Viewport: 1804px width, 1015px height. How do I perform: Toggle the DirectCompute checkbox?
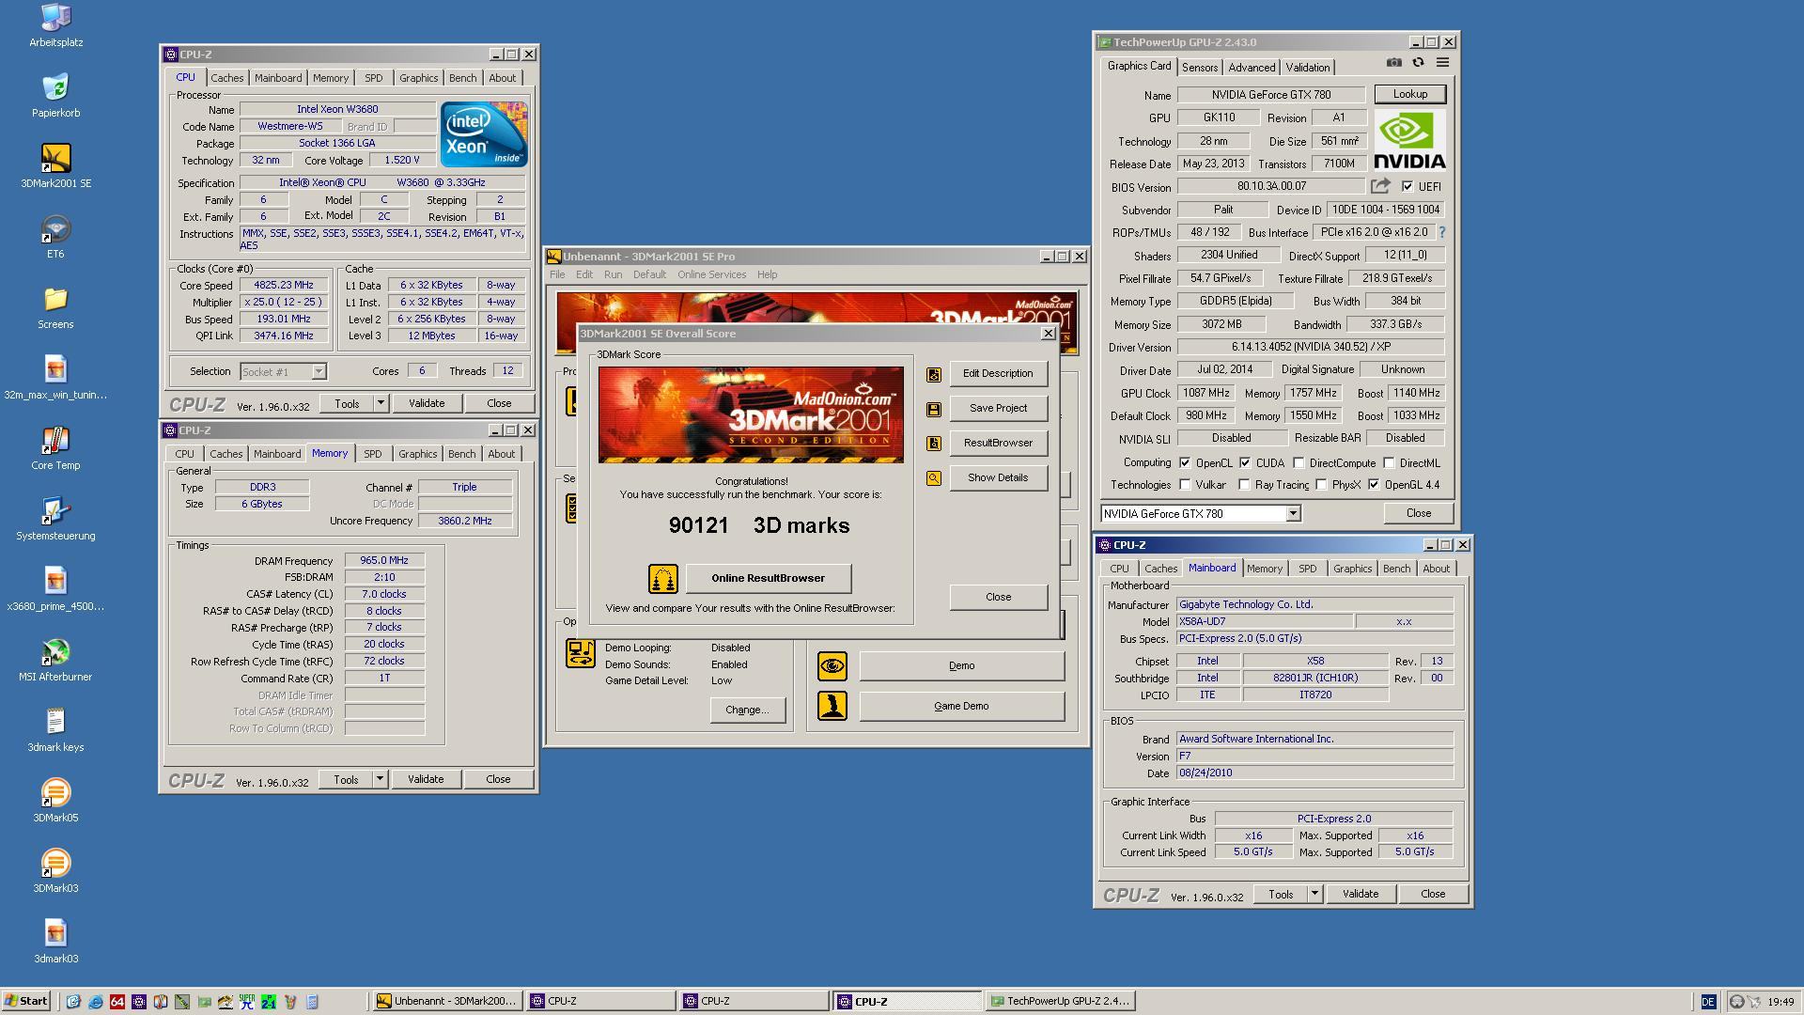(x=1299, y=463)
